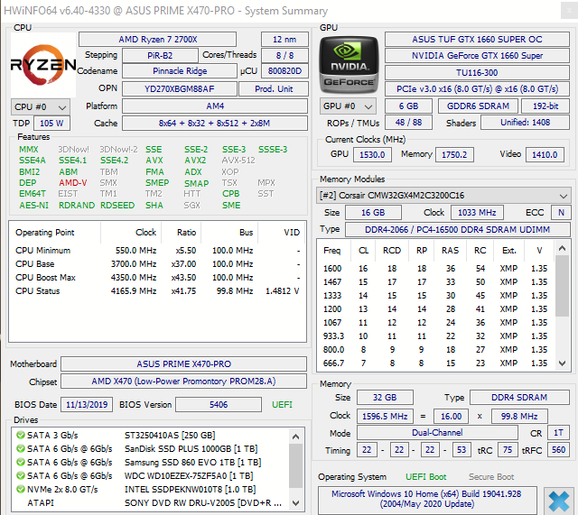
Task: Click the Pinnacle Ridge codename field
Action: [x=180, y=71]
